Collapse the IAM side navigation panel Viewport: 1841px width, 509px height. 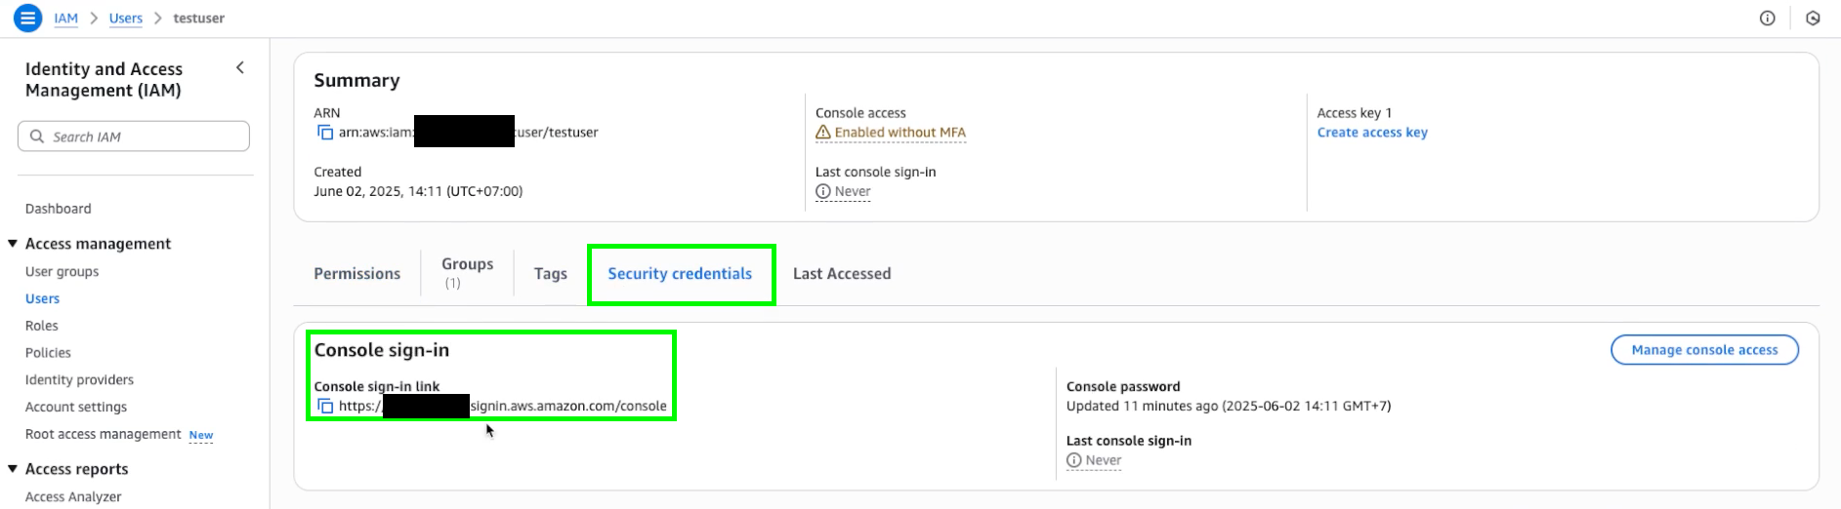[x=240, y=67]
